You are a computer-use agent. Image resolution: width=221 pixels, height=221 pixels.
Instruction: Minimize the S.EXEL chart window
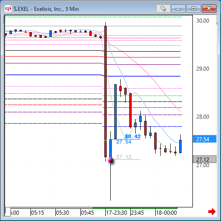point(178,9)
